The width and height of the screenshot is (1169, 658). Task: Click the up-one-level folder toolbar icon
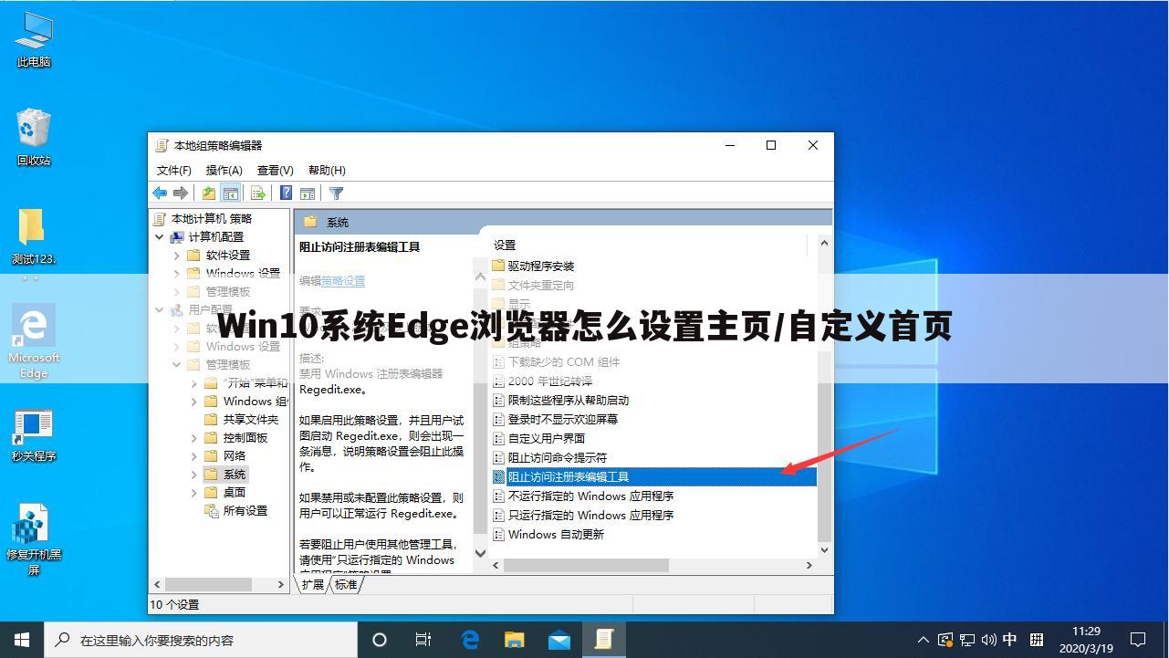[x=209, y=193]
